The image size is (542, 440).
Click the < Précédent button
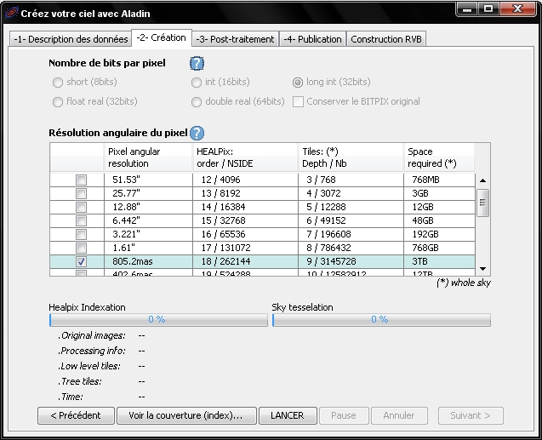[76, 415]
